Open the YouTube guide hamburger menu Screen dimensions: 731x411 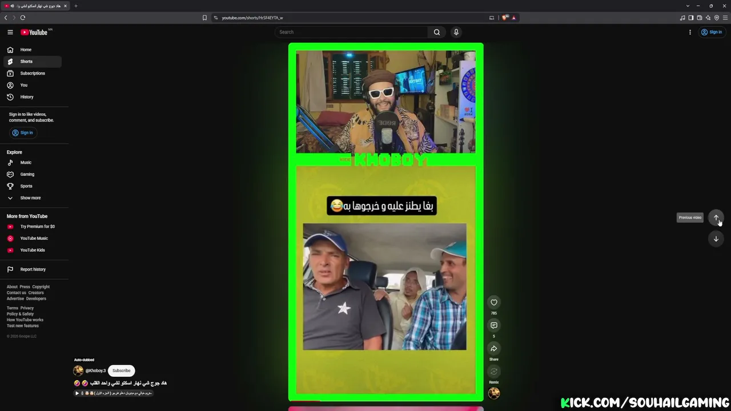pos(10,32)
